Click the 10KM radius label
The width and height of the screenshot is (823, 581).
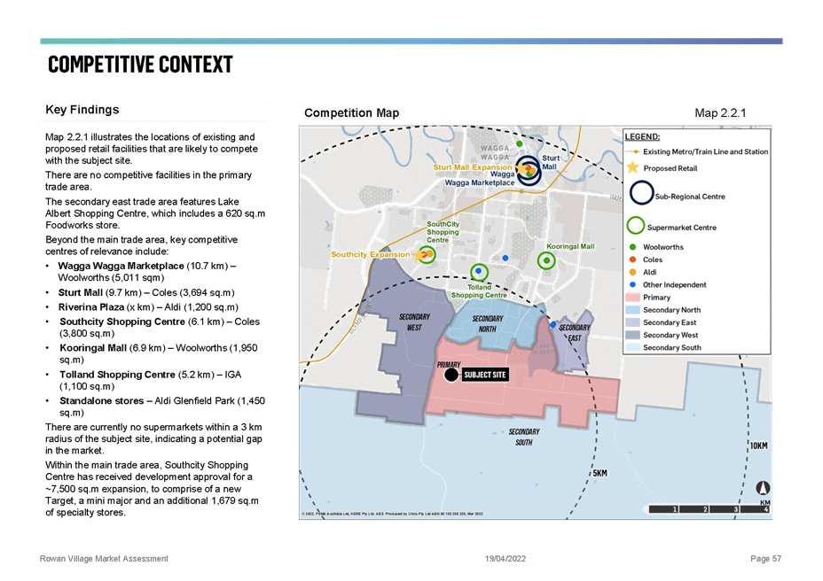pyautogui.click(x=758, y=445)
